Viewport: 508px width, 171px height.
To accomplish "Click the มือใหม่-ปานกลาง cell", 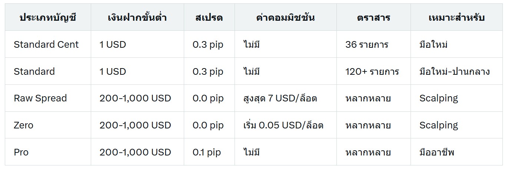I will [456, 71].
